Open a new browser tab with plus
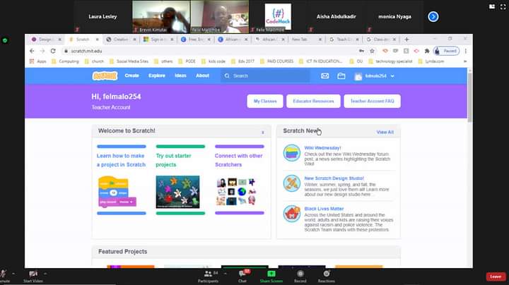 pyautogui.click(x=406, y=40)
